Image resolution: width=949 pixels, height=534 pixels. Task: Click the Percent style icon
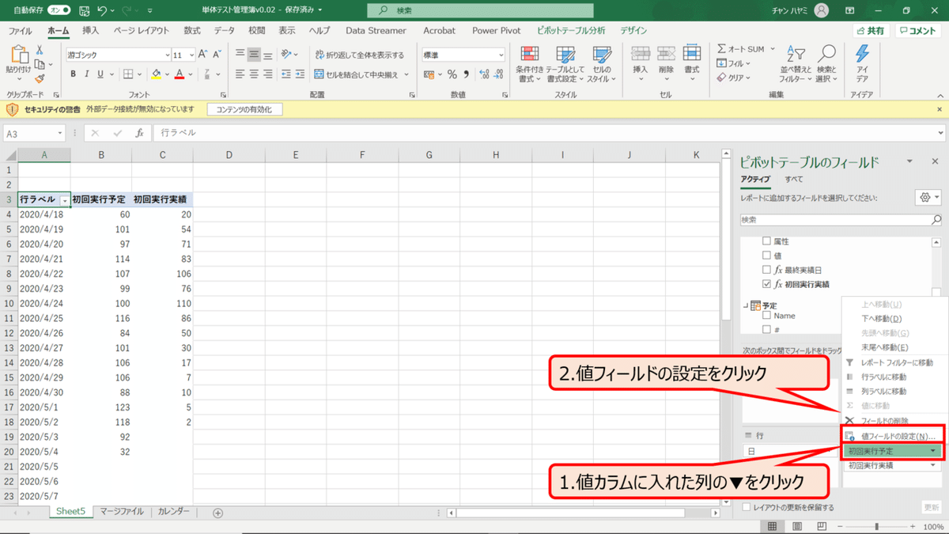tap(452, 74)
